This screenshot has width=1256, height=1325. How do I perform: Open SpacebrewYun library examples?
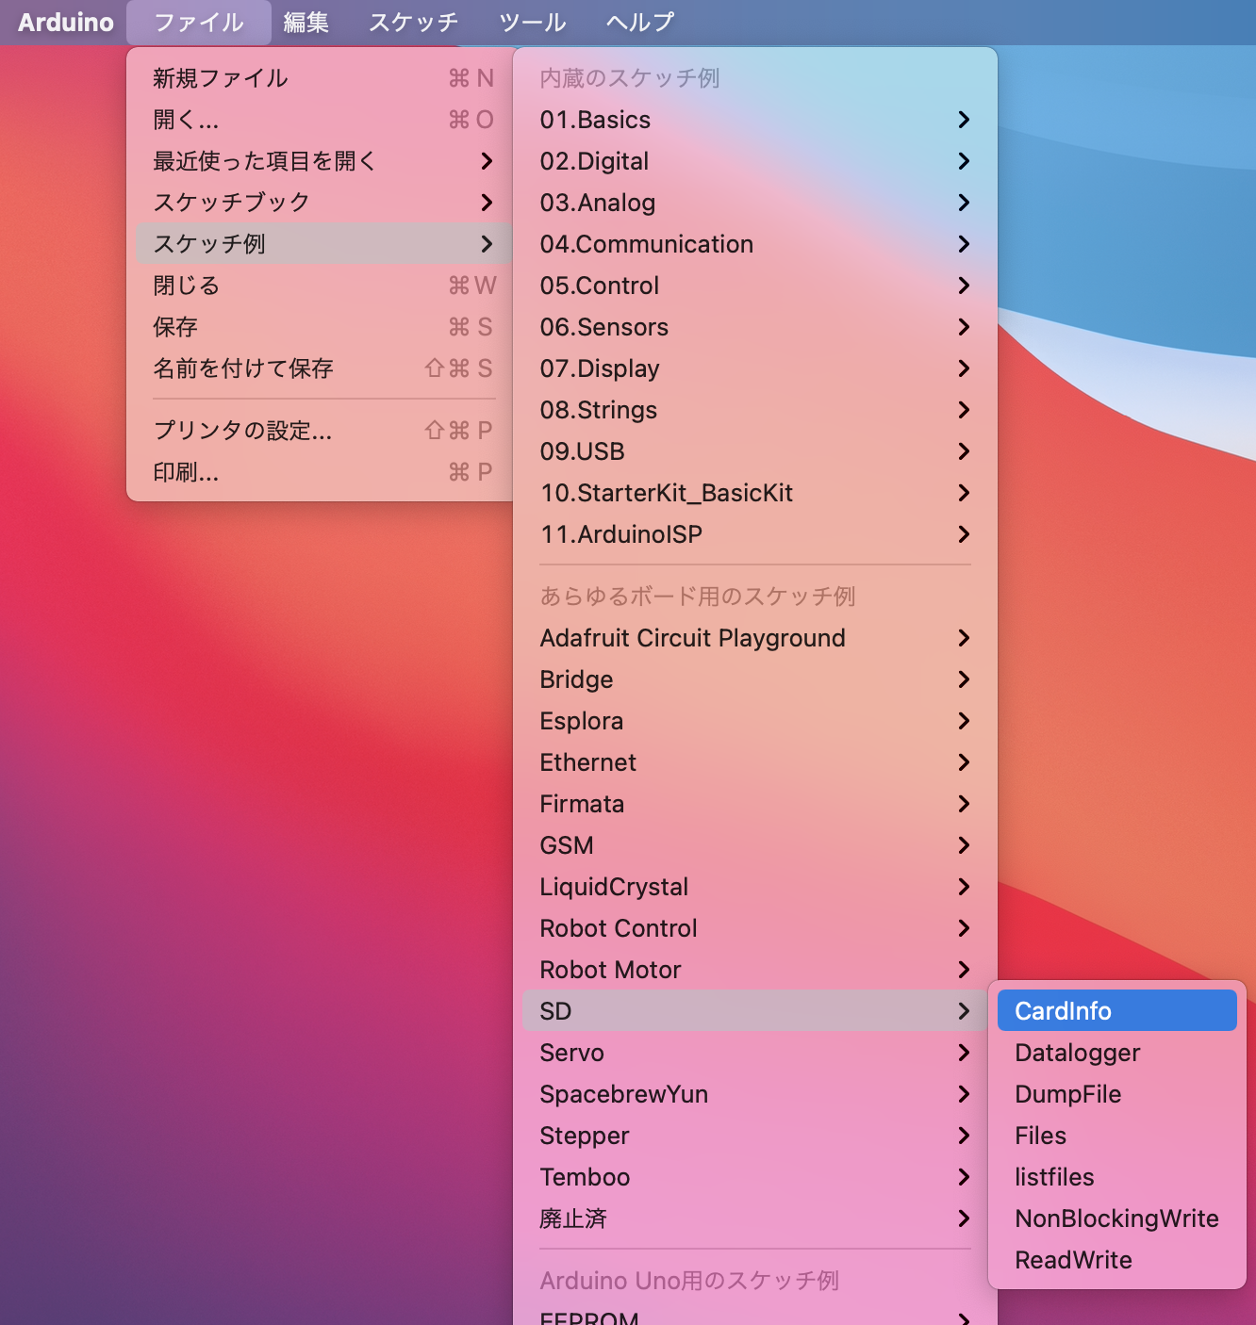[x=754, y=1094]
